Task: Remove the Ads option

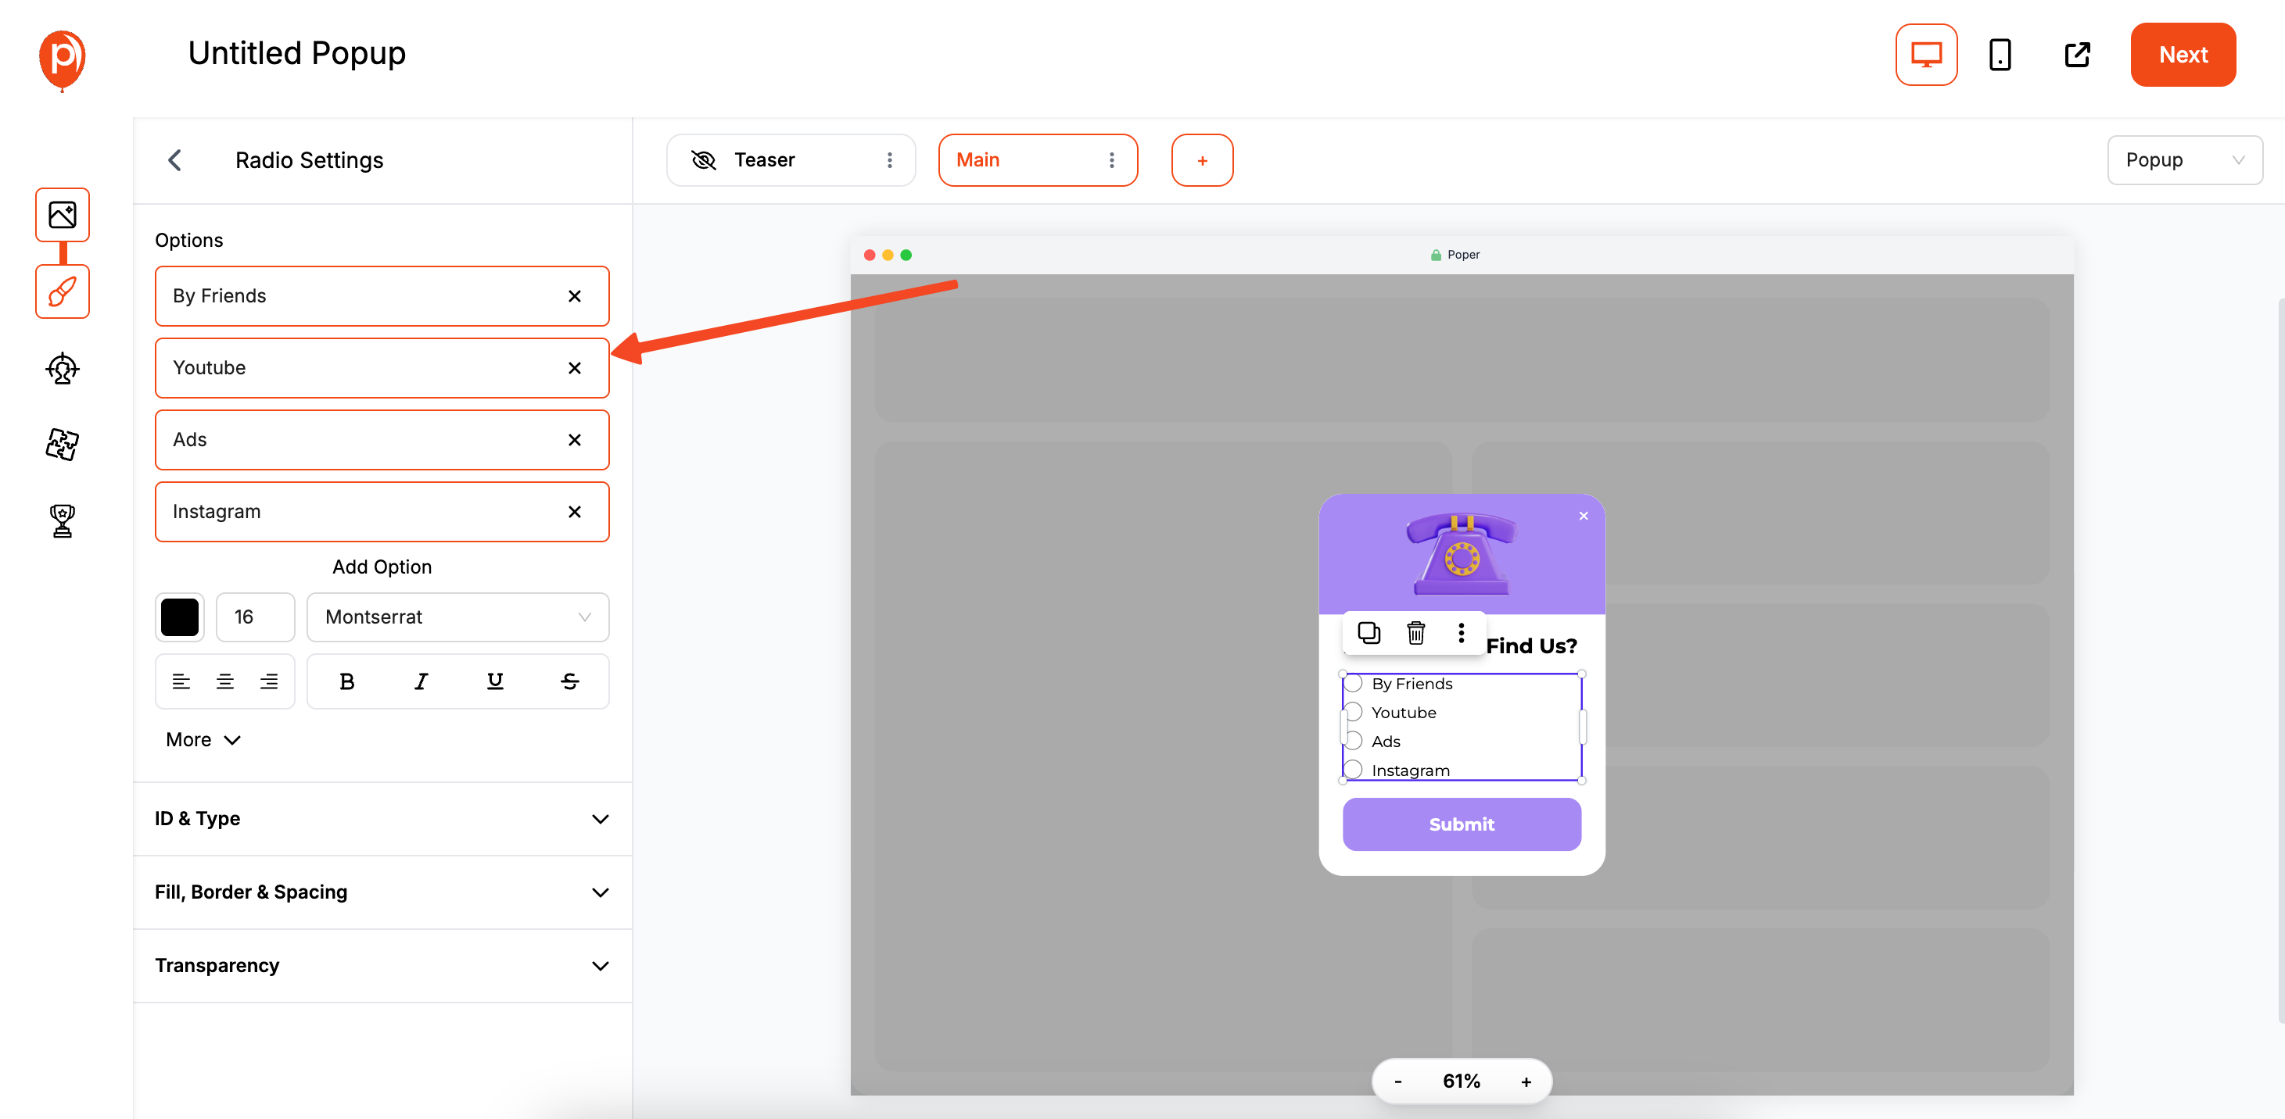Action: (574, 440)
